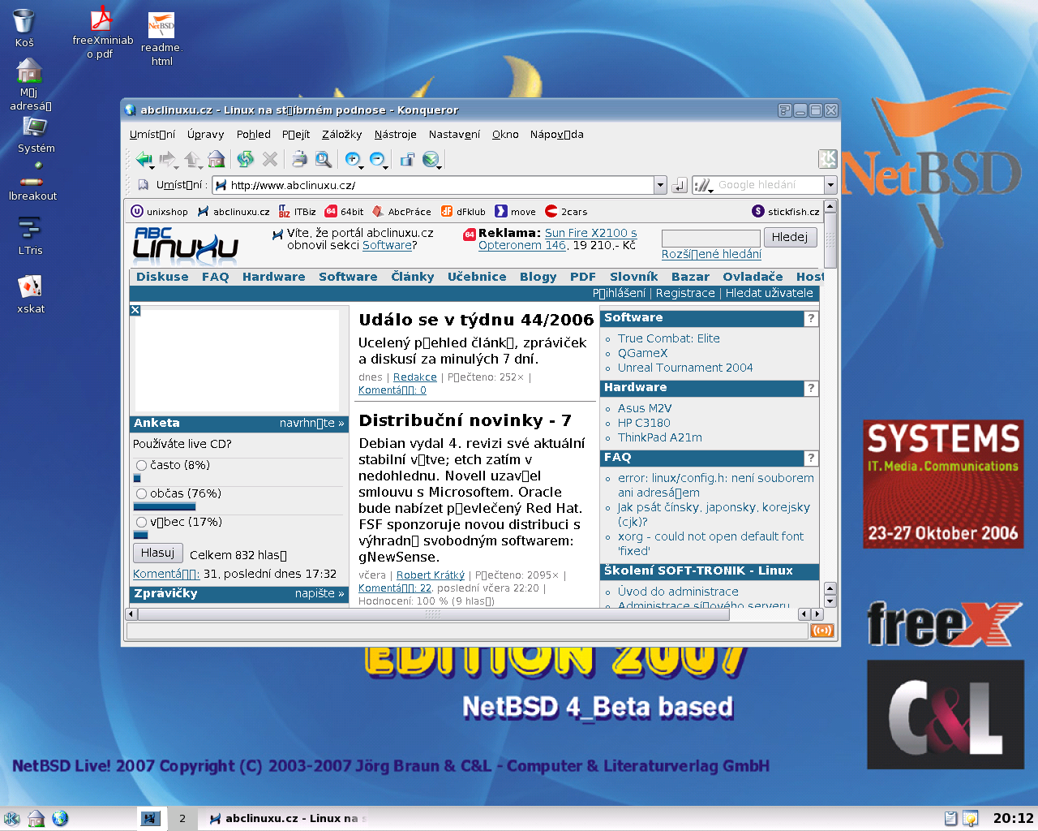
Task: Click the Software section help question mark
Action: (x=810, y=318)
